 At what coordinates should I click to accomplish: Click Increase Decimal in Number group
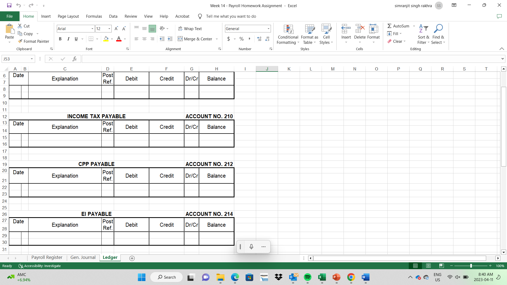(259, 39)
